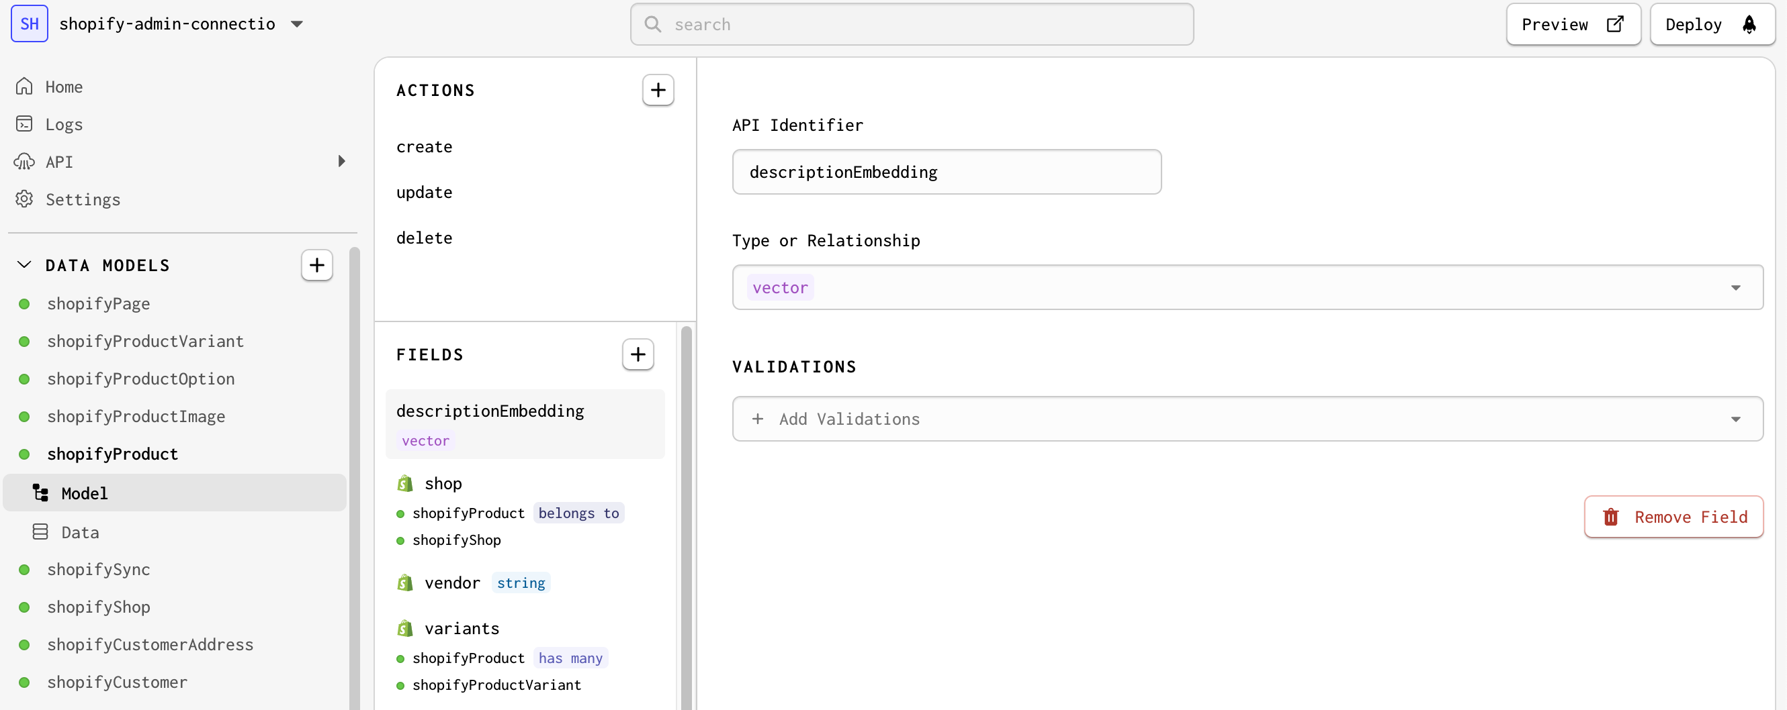Click the Shopify bag icon beside variants
1787x710 pixels.
point(405,628)
